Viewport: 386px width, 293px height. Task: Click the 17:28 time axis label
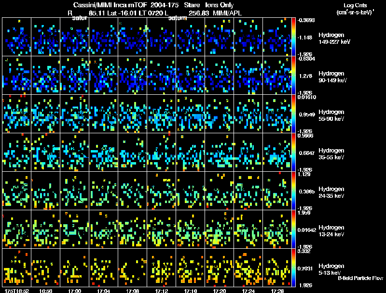(x=277, y=291)
